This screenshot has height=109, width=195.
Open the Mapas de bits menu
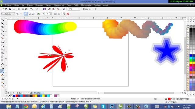tap(59, 5)
